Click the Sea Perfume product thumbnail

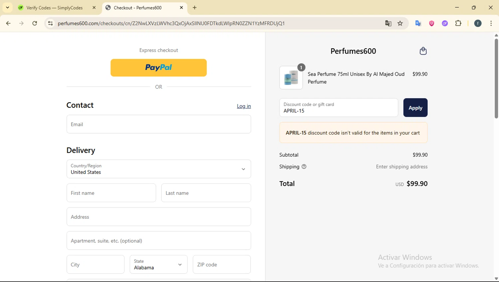tap(291, 78)
